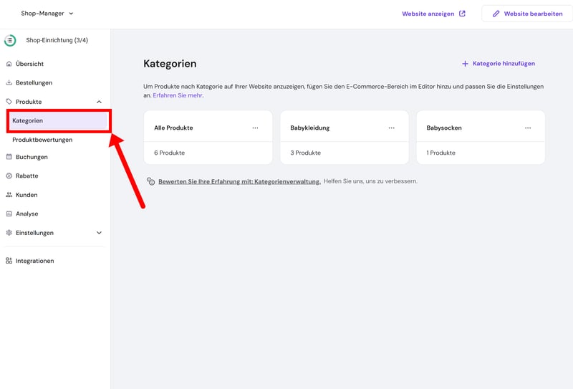573x389 pixels.
Task: Collapse the Produkte section chevron
Action: [x=99, y=102]
